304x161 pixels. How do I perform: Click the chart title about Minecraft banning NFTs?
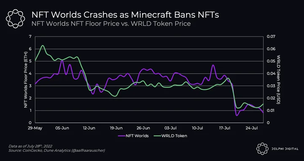[x=125, y=15]
